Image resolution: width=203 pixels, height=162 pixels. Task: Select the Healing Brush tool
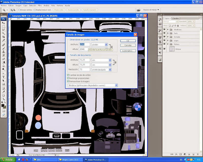(x=4, y=45)
